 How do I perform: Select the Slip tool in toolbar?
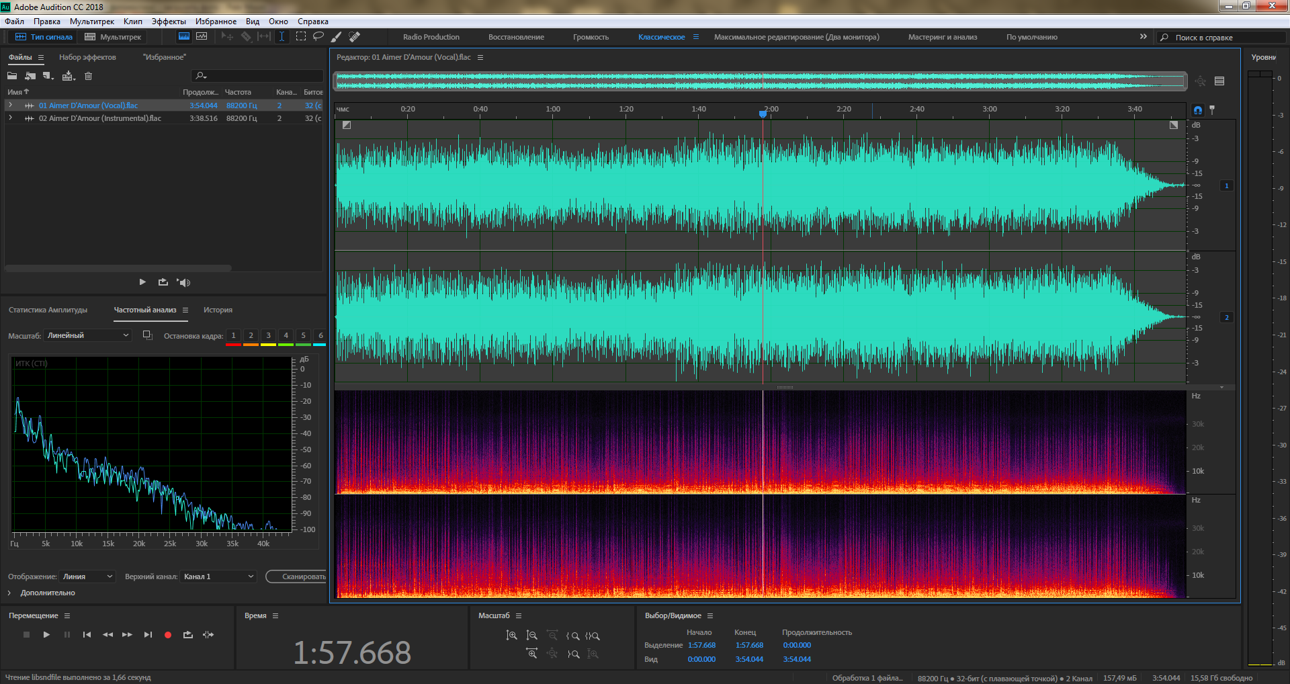pyautogui.click(x=264, y=37)
